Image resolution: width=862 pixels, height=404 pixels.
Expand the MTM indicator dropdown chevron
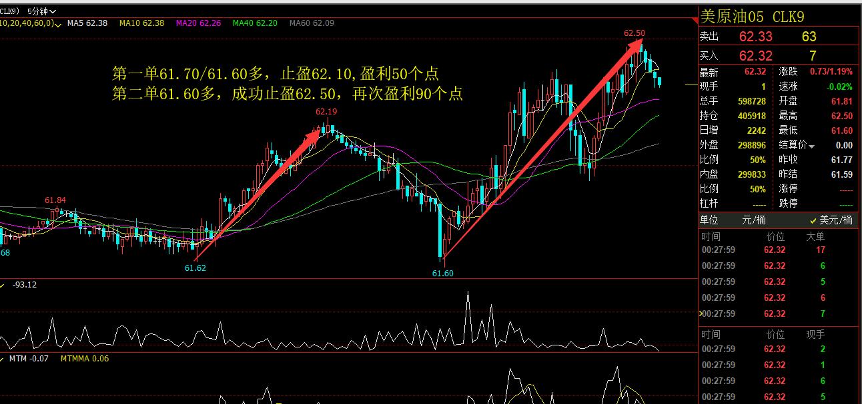point(2,359)
